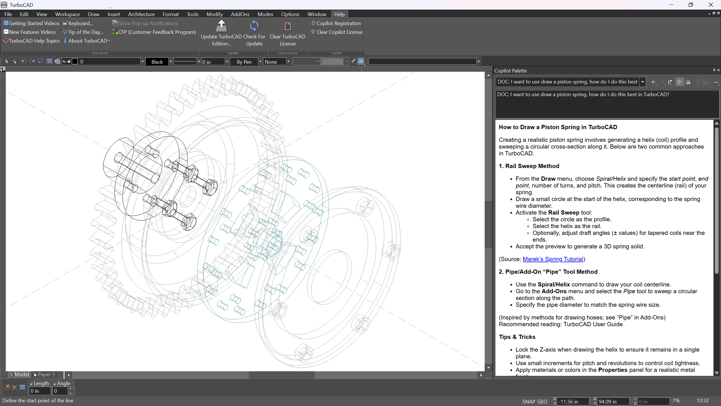Viewport: 721px width, 406px height.
Task: Toggle the Copilot checklist mode button
Action: 679,82
